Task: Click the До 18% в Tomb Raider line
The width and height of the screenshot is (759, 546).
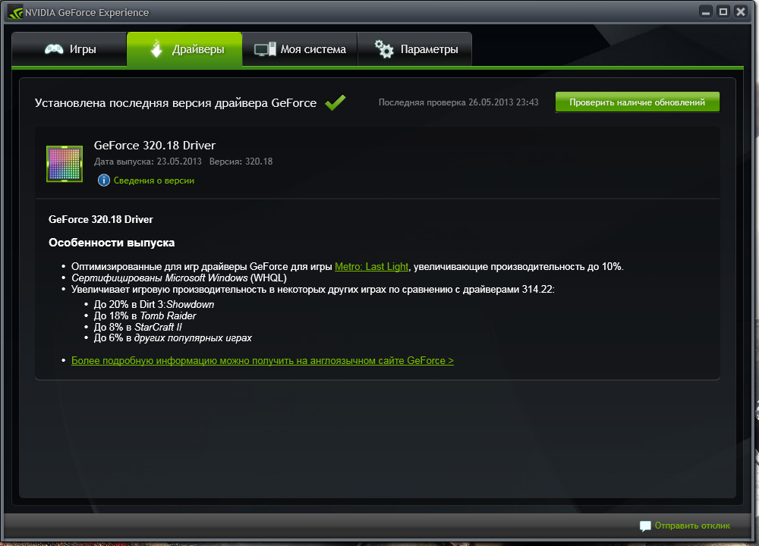Action: 145,315
